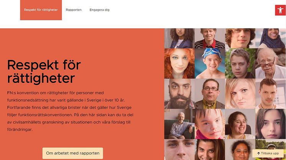Click the Respekt för rättigheter main heading
Screen dimensions: 286x160
click(44, 72)
